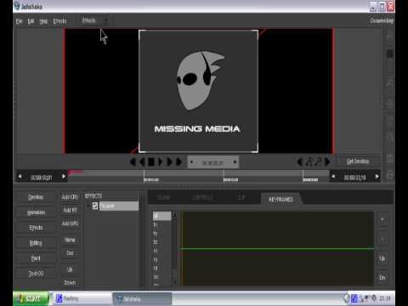The width and height of the screenshot is (408, 306).
Task: Toggle the FxLayer checkbox
Action: [95, 206]
